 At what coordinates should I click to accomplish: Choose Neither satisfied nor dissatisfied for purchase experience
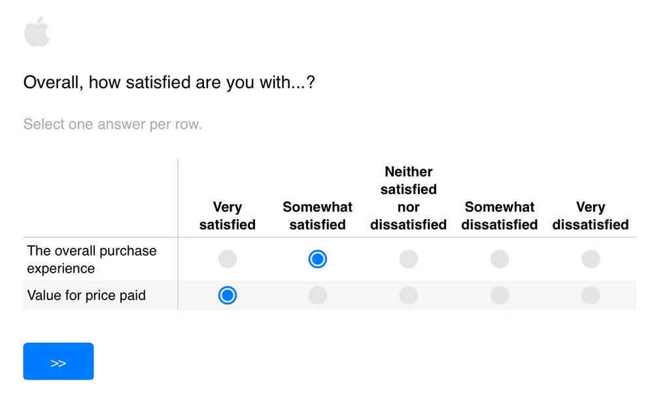pyautogui.click(x=408, y=259)
